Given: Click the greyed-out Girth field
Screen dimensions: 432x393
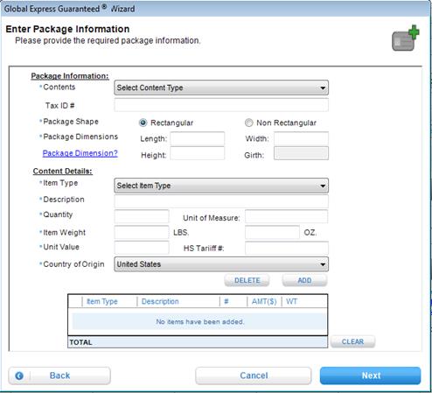Looking at the screenshot, I should tap(301, 153).
